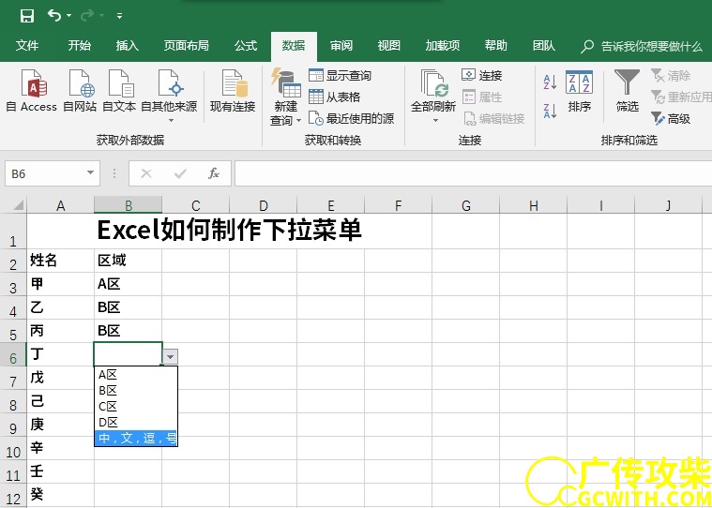The height and width of the screenshot is (508, 712).
Task: Choose the highlighted 中,文,逗,号 list item
Action: pos(136,438)
